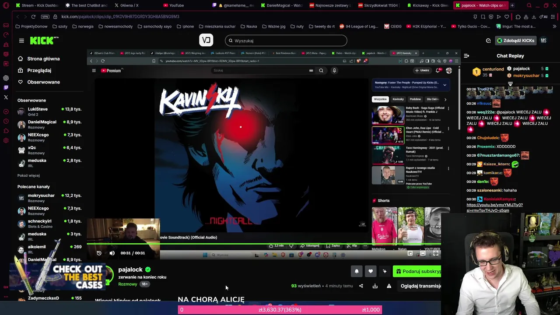Expand followed list with Pokaż więcej
This screenshot has height=315, width=560.
click(x=28, y=175)
